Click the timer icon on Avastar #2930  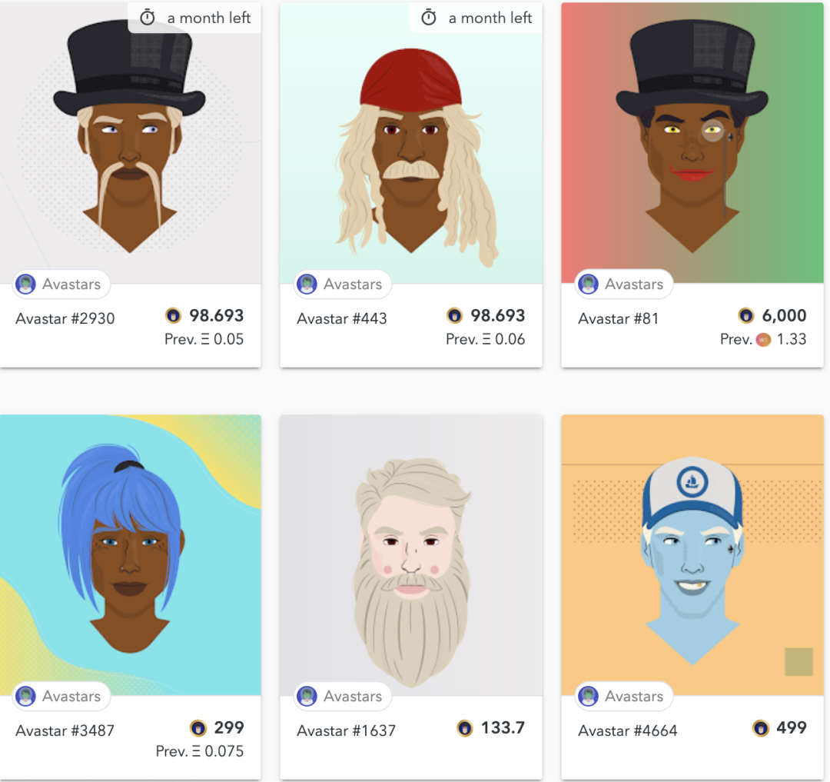coord(147,18)
